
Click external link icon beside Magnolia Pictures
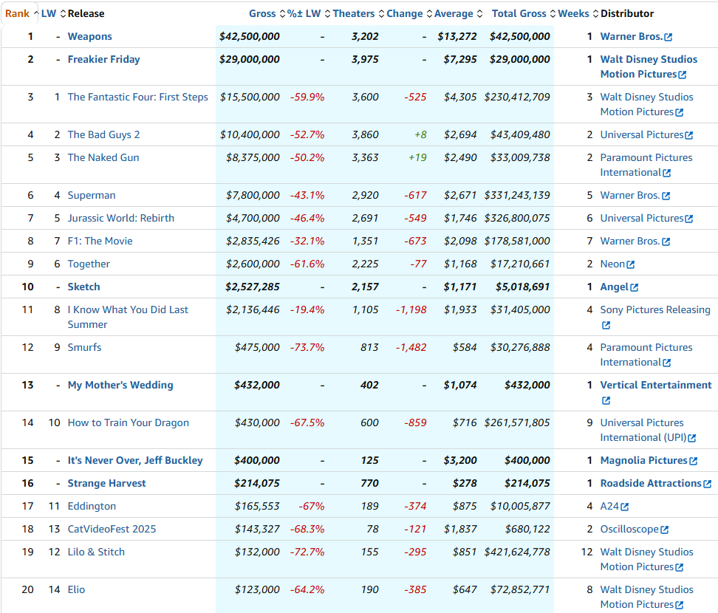click(693, 461)
